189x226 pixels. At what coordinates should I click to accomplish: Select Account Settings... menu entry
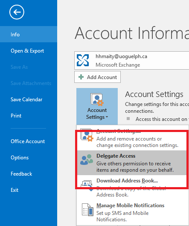click(132, 138)
